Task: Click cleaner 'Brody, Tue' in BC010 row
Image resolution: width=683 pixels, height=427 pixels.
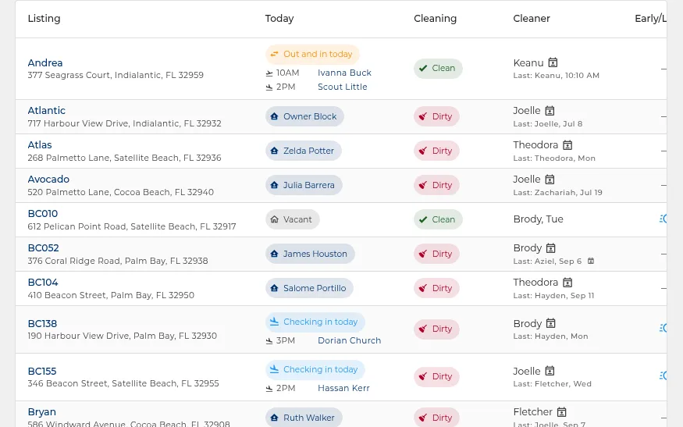Action: (x=538, y=219)
